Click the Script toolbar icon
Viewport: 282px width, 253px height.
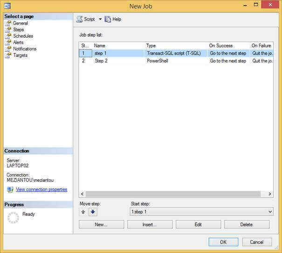tap(80, 19)
